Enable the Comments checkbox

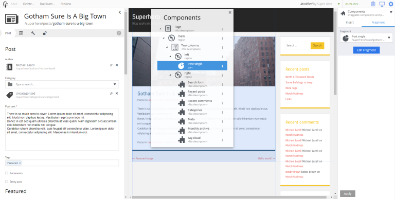(x=7, y=173)
